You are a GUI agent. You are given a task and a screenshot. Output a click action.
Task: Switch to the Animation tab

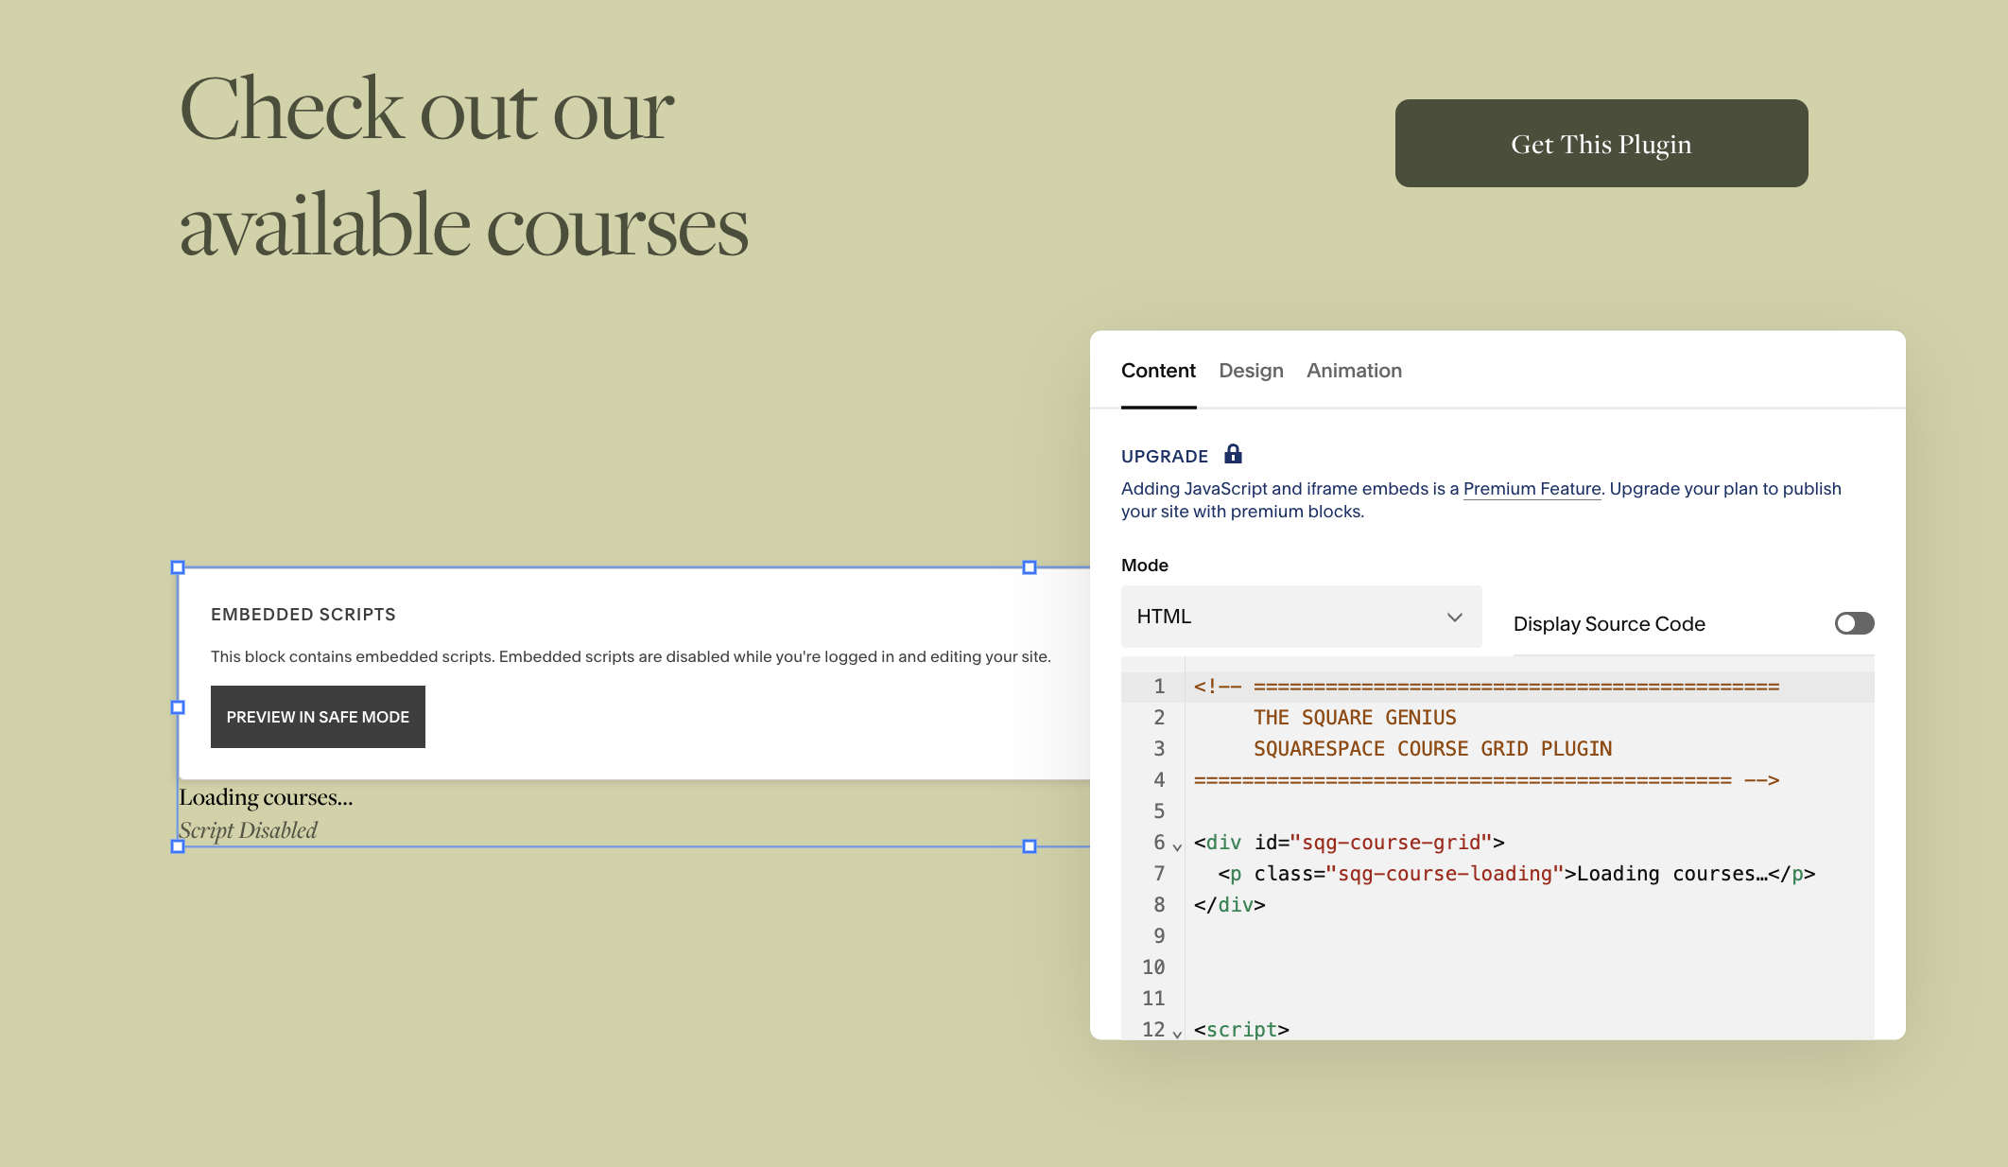[x=1354, y=371]
